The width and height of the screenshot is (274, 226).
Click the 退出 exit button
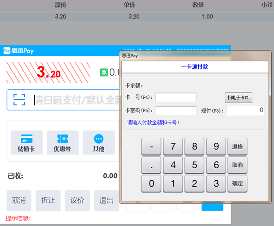[x=107, y=201]
